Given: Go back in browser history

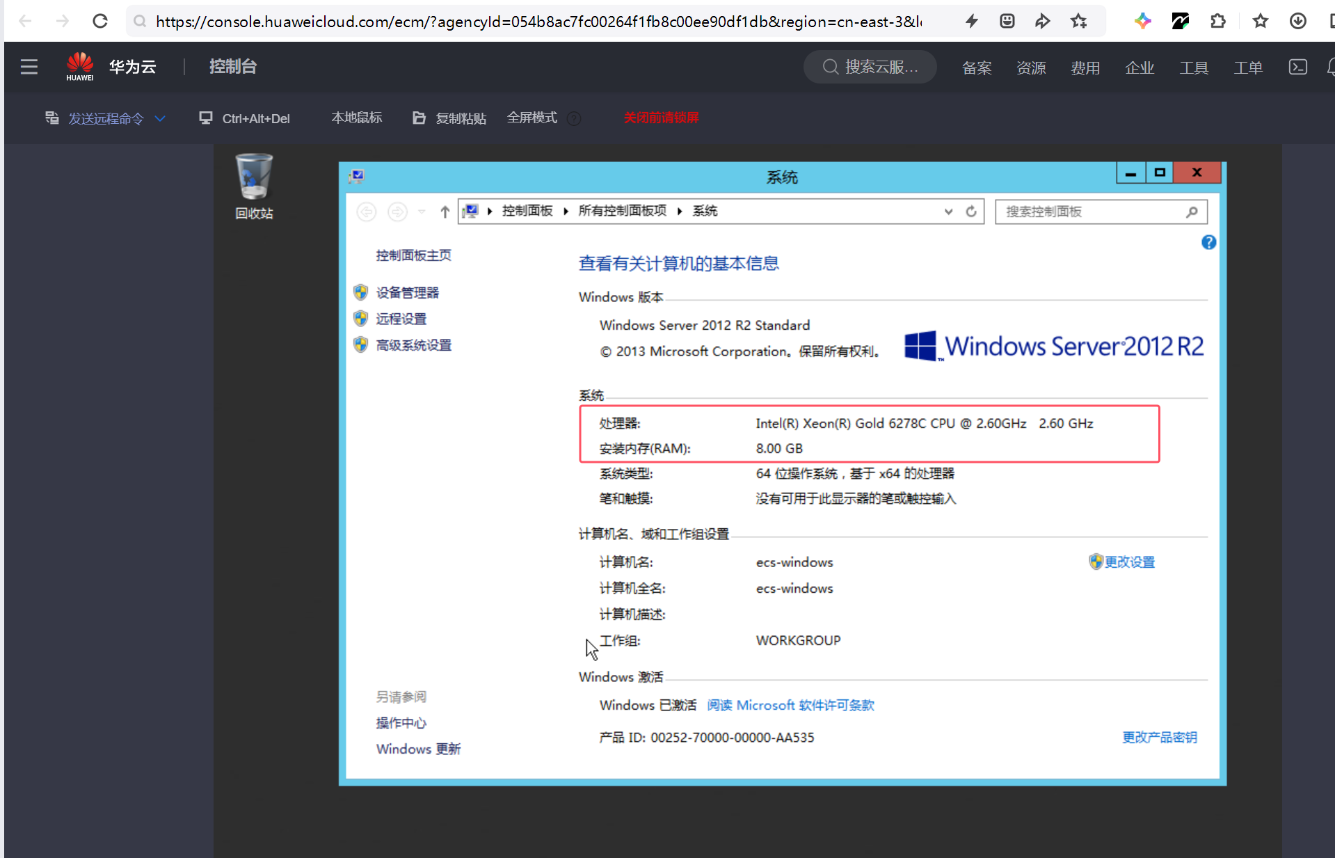Looking at the screenshot, I should [25, 21].
